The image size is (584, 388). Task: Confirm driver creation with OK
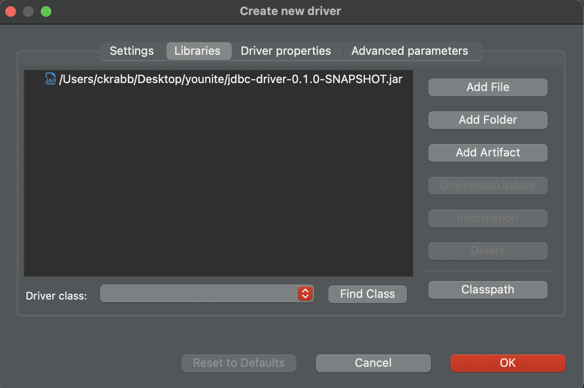pos(507,363)
